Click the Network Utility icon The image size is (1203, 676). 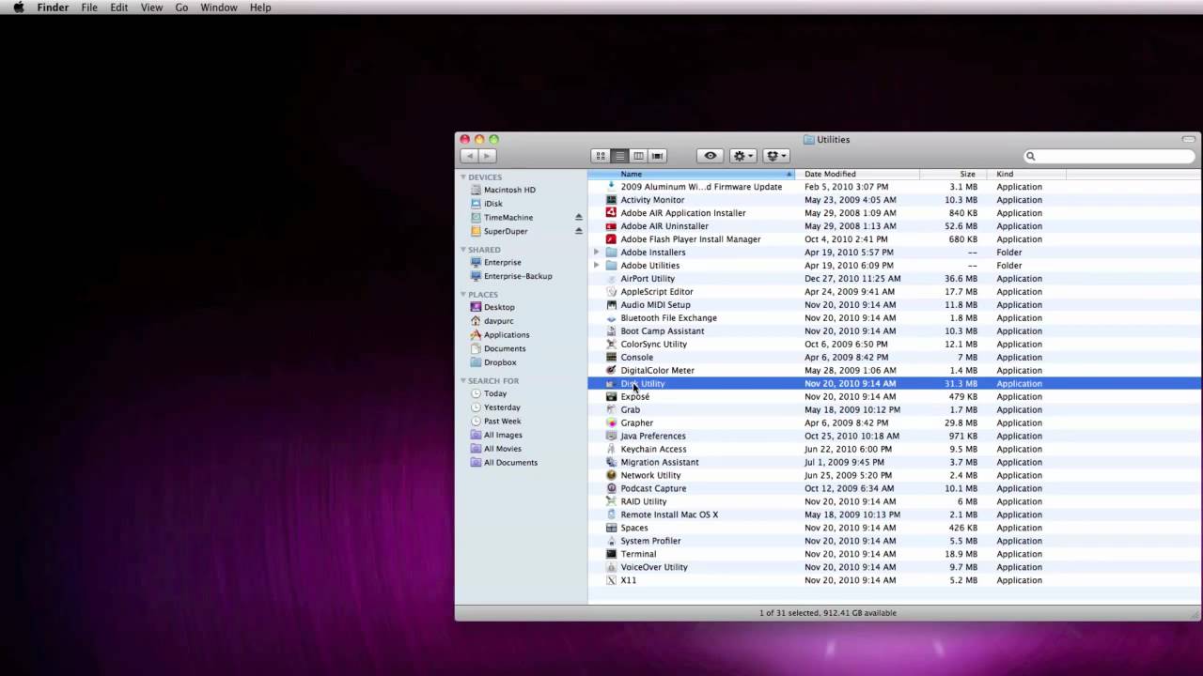pyautogui.click(x=612, y=476)
